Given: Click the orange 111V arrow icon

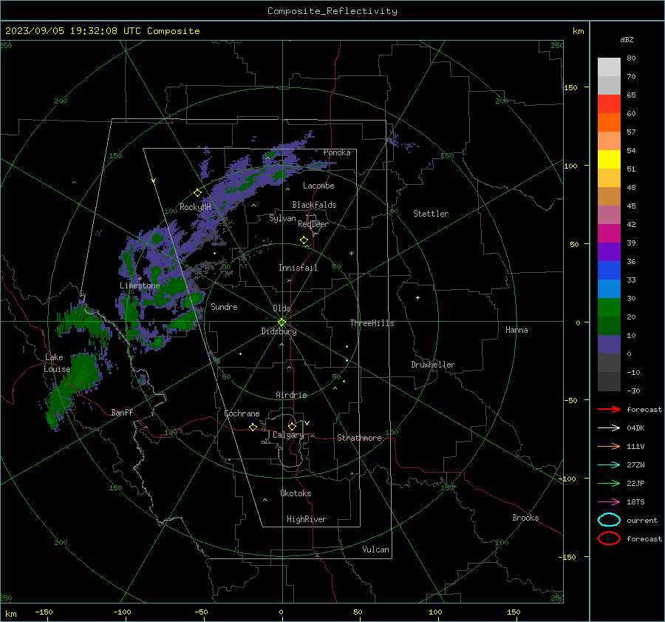Looking at the screenshot, I should point(609,446).
